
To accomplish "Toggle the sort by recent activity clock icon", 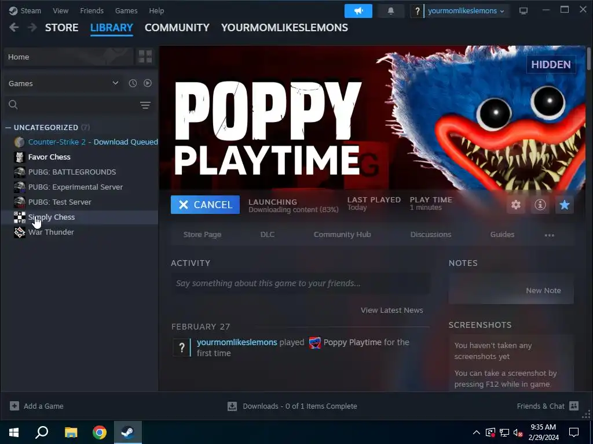I will click(x=133, y=83).
